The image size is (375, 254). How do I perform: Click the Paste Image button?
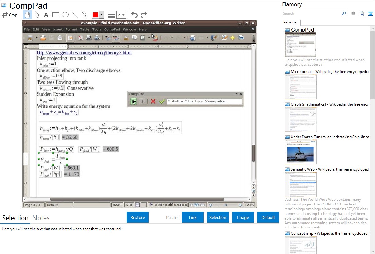(243, 217)
